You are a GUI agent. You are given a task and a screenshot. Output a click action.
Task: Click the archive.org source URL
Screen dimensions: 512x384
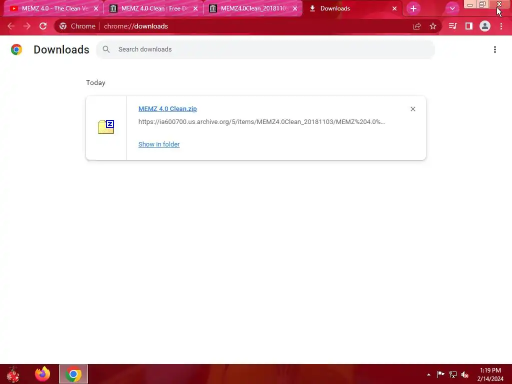tap(261, 122)
